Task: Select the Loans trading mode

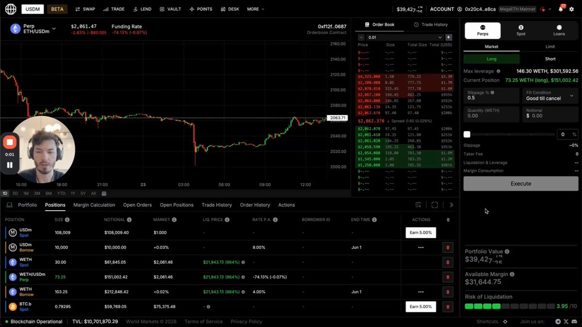Action: click(559, 31)
